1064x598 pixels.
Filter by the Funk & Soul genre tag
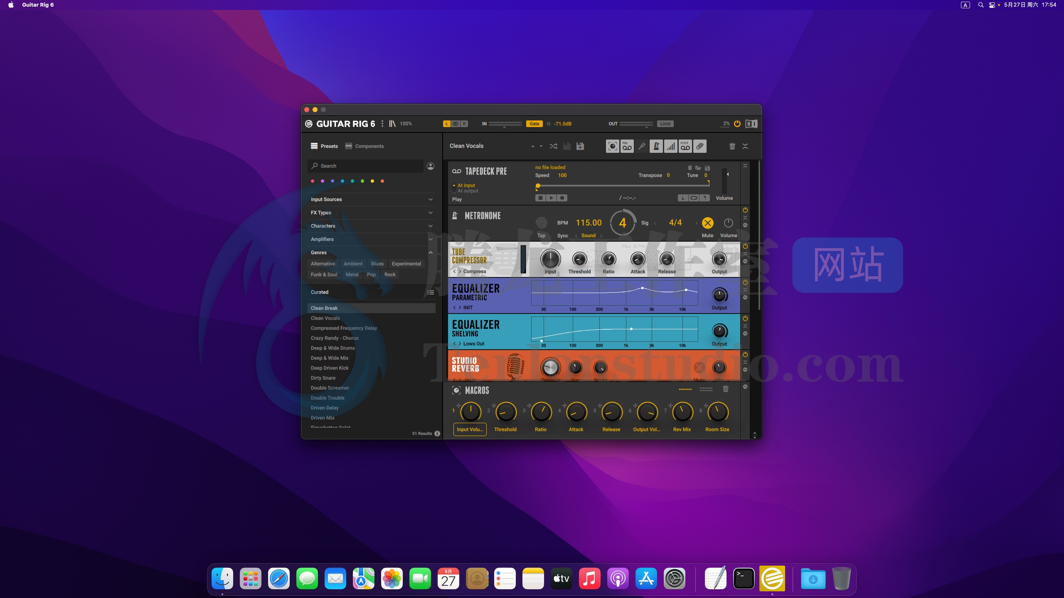coord(324,274)
